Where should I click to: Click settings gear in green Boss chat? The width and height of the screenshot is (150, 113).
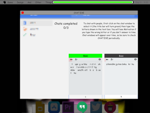[100, 59]
